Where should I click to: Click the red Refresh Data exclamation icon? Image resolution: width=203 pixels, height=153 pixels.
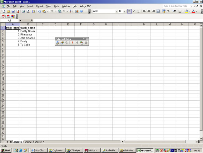(x=72, y=43)
